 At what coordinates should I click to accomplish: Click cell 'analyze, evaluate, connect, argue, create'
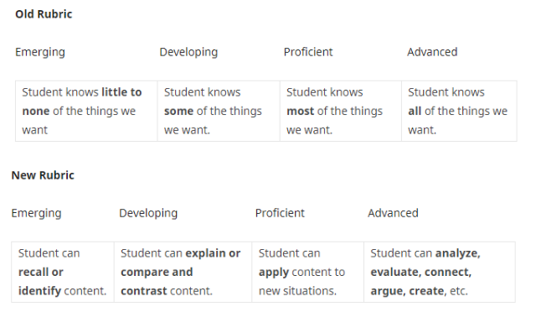point(440,272)
